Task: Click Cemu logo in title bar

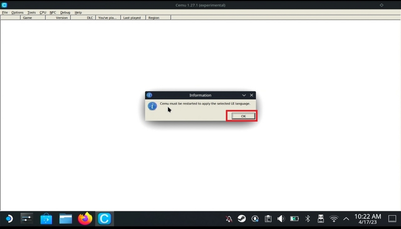Action: [4, 5]
